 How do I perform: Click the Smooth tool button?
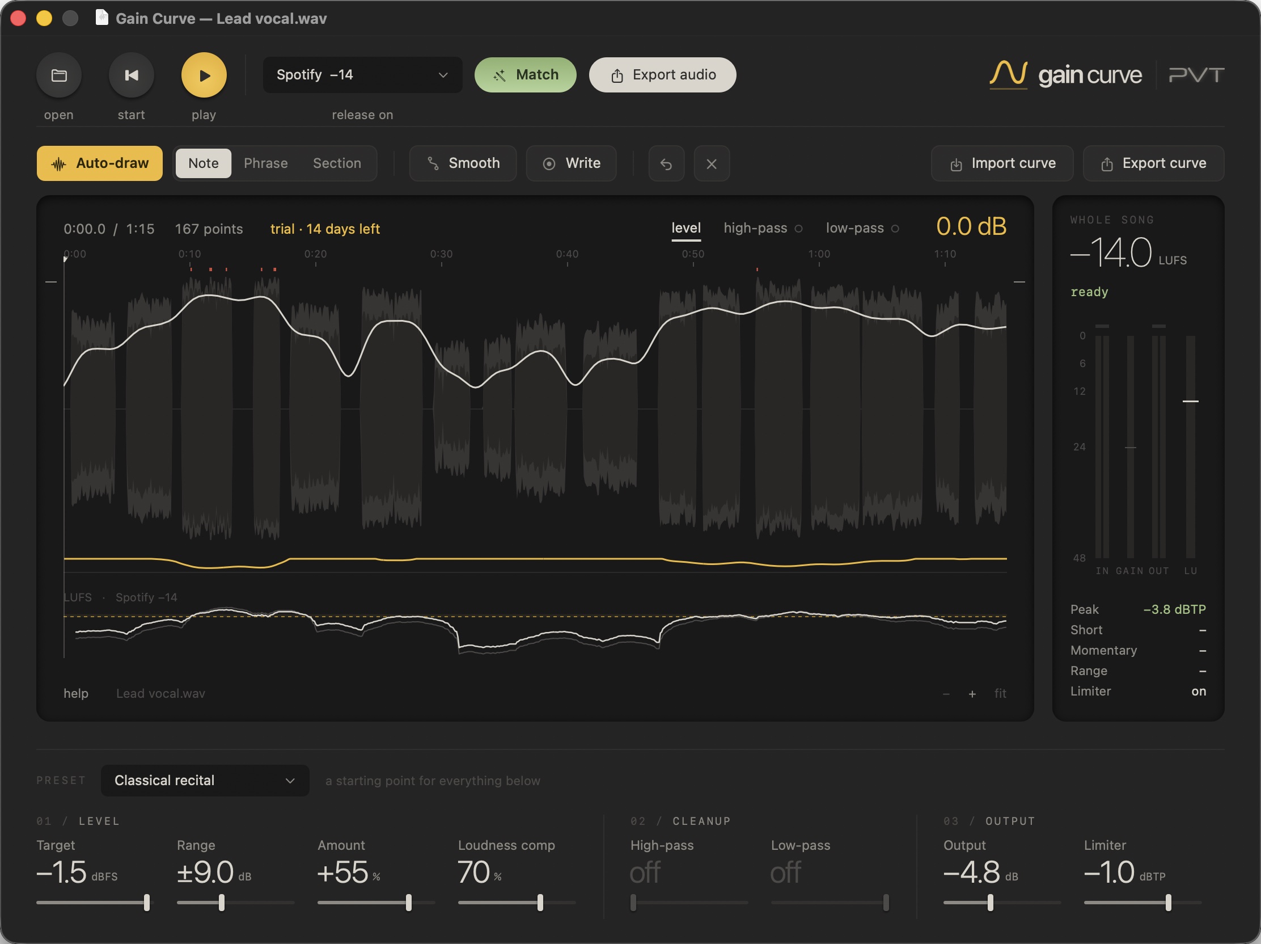point(463,163)
